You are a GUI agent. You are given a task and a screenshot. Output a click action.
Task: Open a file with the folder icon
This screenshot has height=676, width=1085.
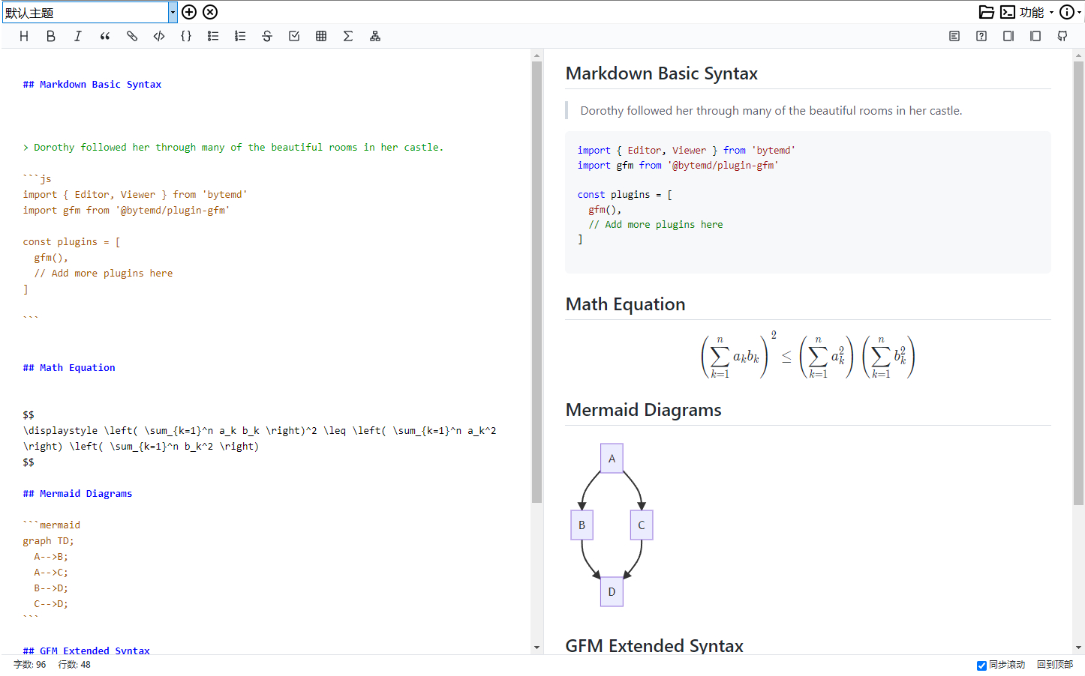coord(987,12)
